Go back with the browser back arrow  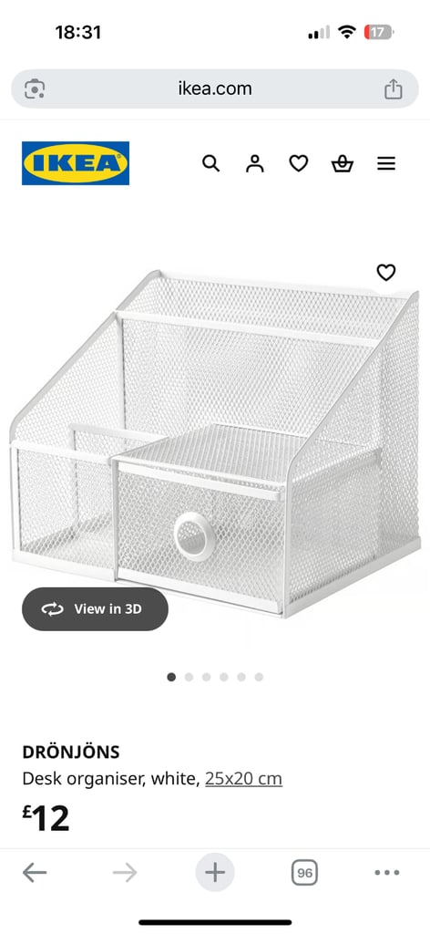(35, 873)
